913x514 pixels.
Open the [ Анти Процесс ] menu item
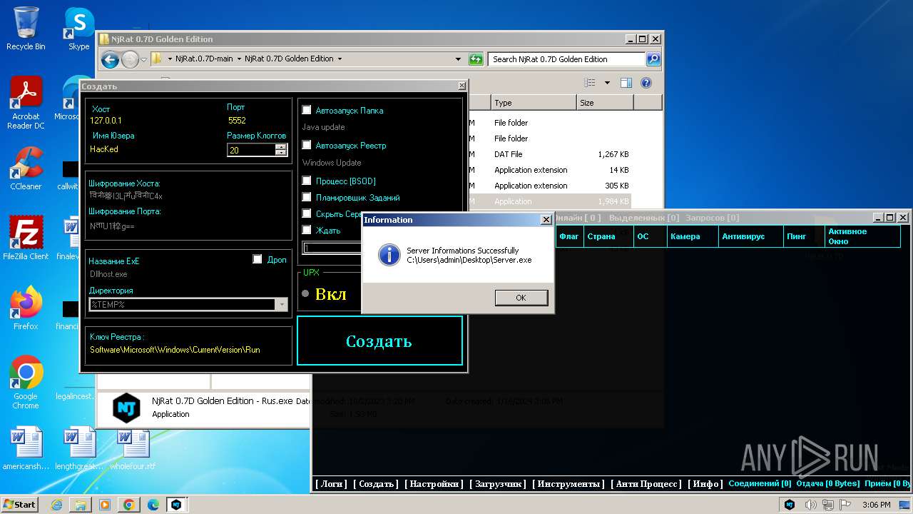pos(648,484)
